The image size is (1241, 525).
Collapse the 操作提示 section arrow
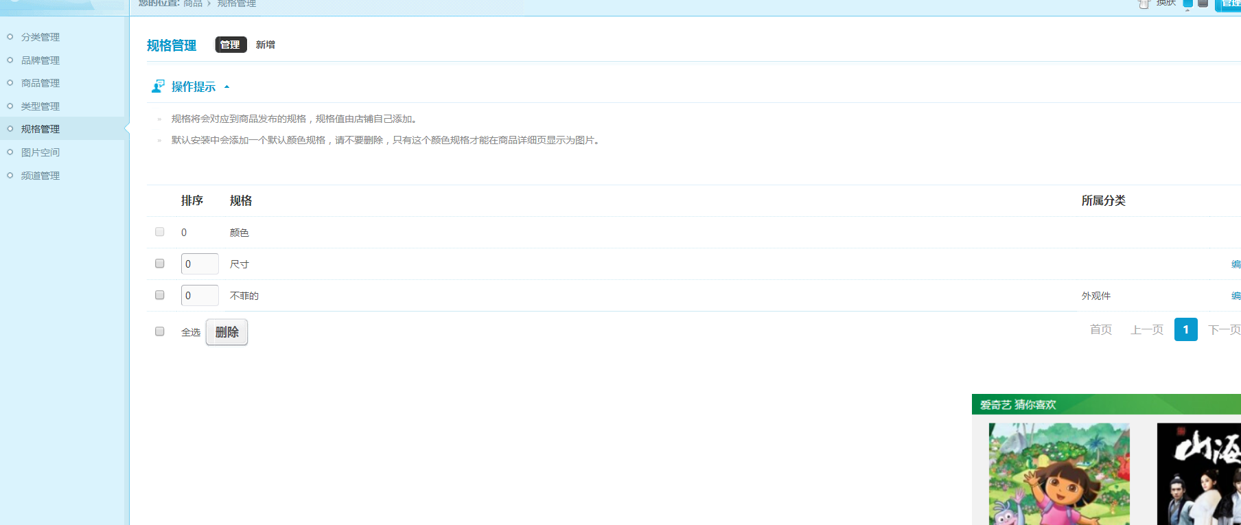pos(227,87)
